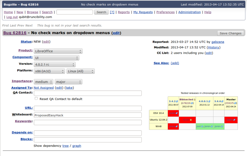Open the Platform hardware dropdown x86 (IA32)
This screenshot has height=156, width=247.
point(49,71)
